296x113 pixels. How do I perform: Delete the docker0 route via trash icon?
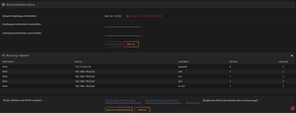click(283, 67)
